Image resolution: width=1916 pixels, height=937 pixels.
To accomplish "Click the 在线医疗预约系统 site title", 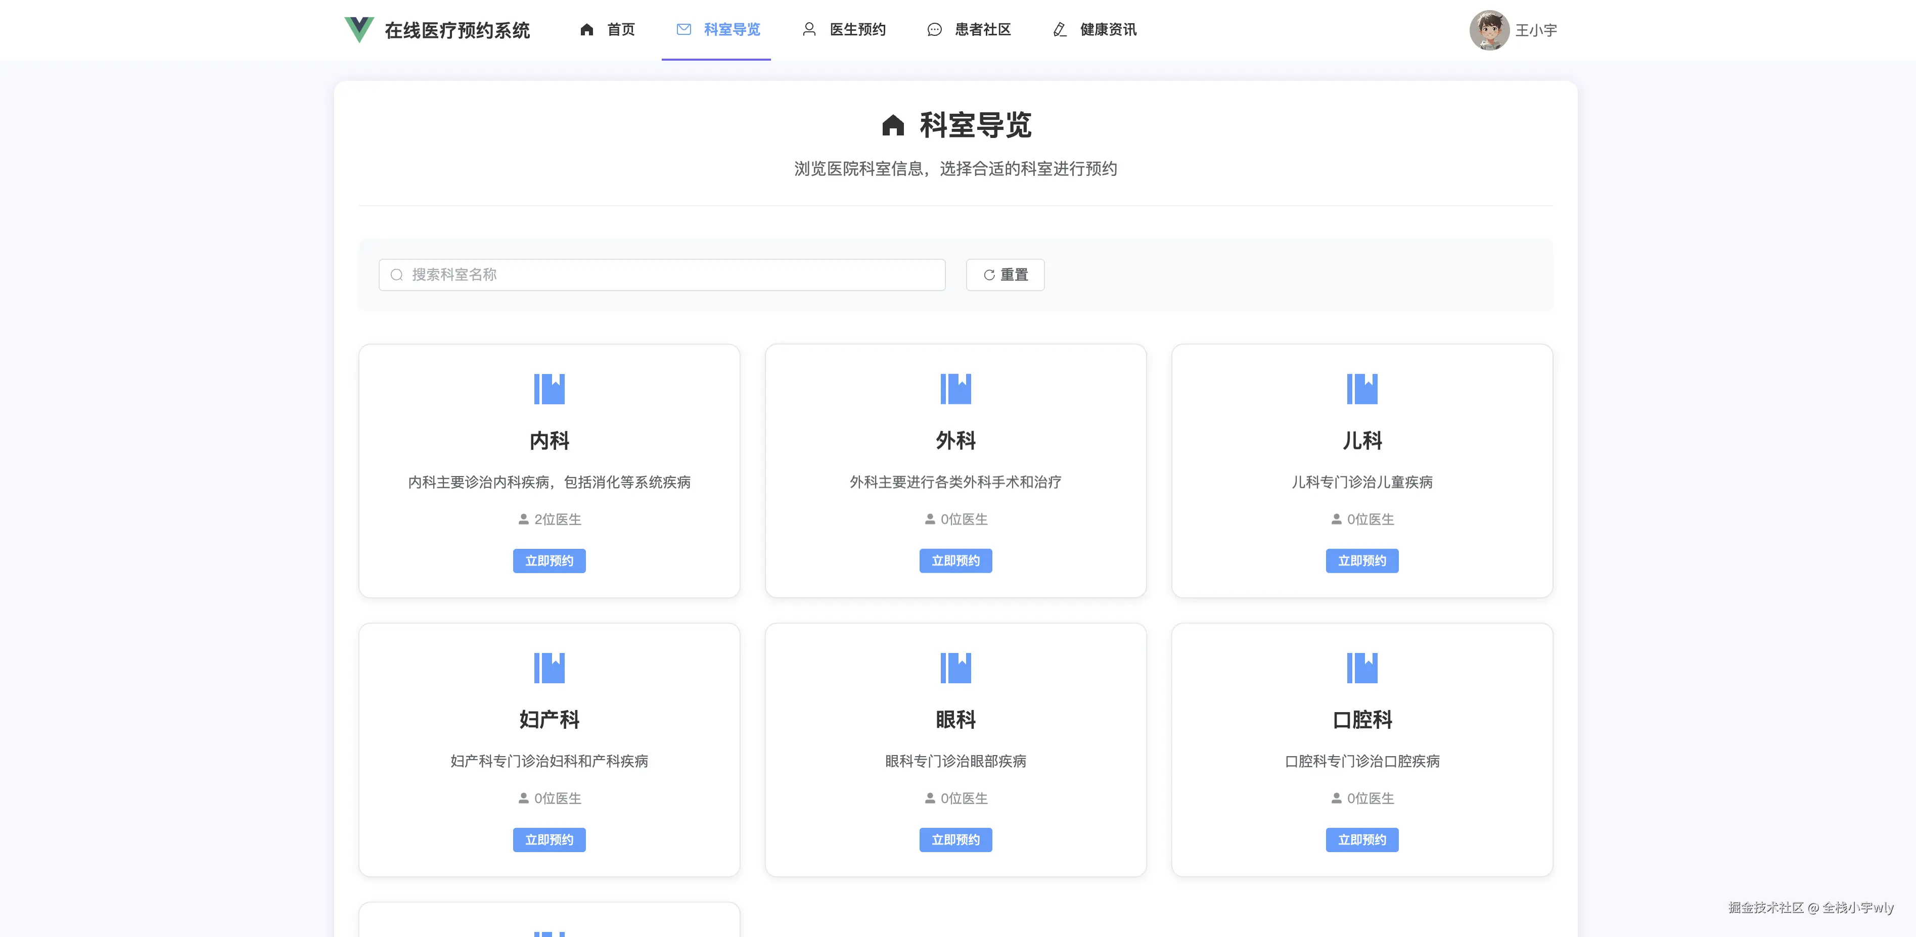I will 457,30.
